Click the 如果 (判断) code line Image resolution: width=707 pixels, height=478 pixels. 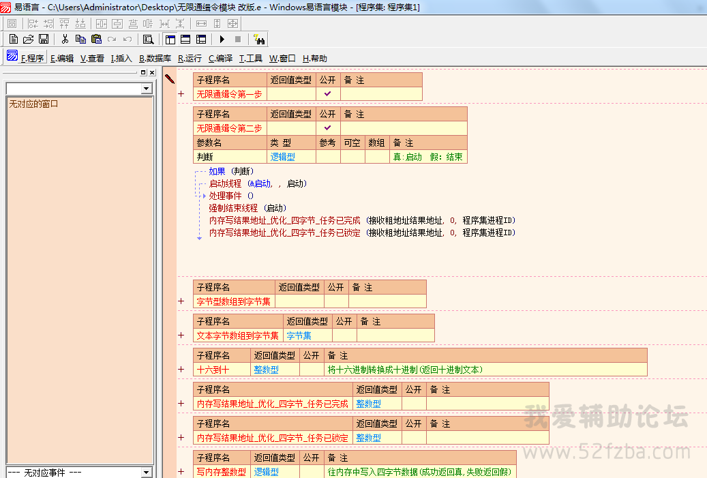tap(231, 171)
